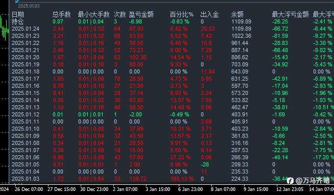The width and height of the screenshot is (334, 195).
Task: Click floating loss value -40.14
Action: tap(280, 157)
